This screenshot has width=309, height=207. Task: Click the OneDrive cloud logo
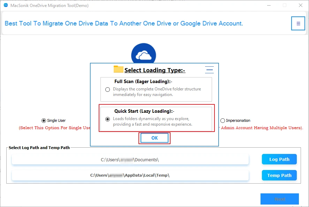(x=144, y=54)
